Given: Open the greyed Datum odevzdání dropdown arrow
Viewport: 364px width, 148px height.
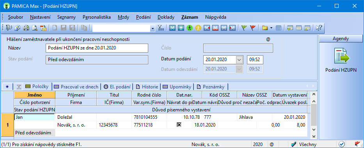Looking at the screenshot, I should pos(239,69).
